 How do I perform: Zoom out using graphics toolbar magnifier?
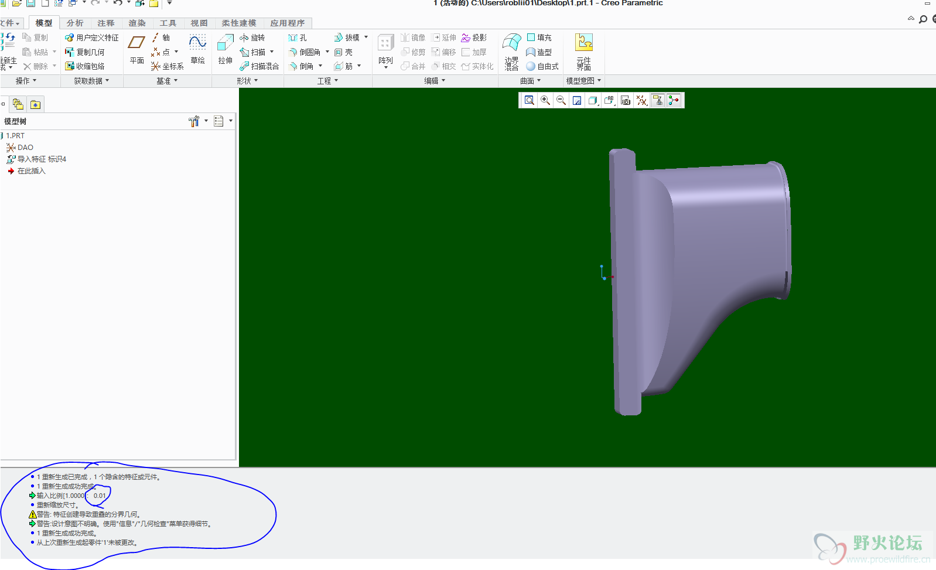(x=561, y=100)
